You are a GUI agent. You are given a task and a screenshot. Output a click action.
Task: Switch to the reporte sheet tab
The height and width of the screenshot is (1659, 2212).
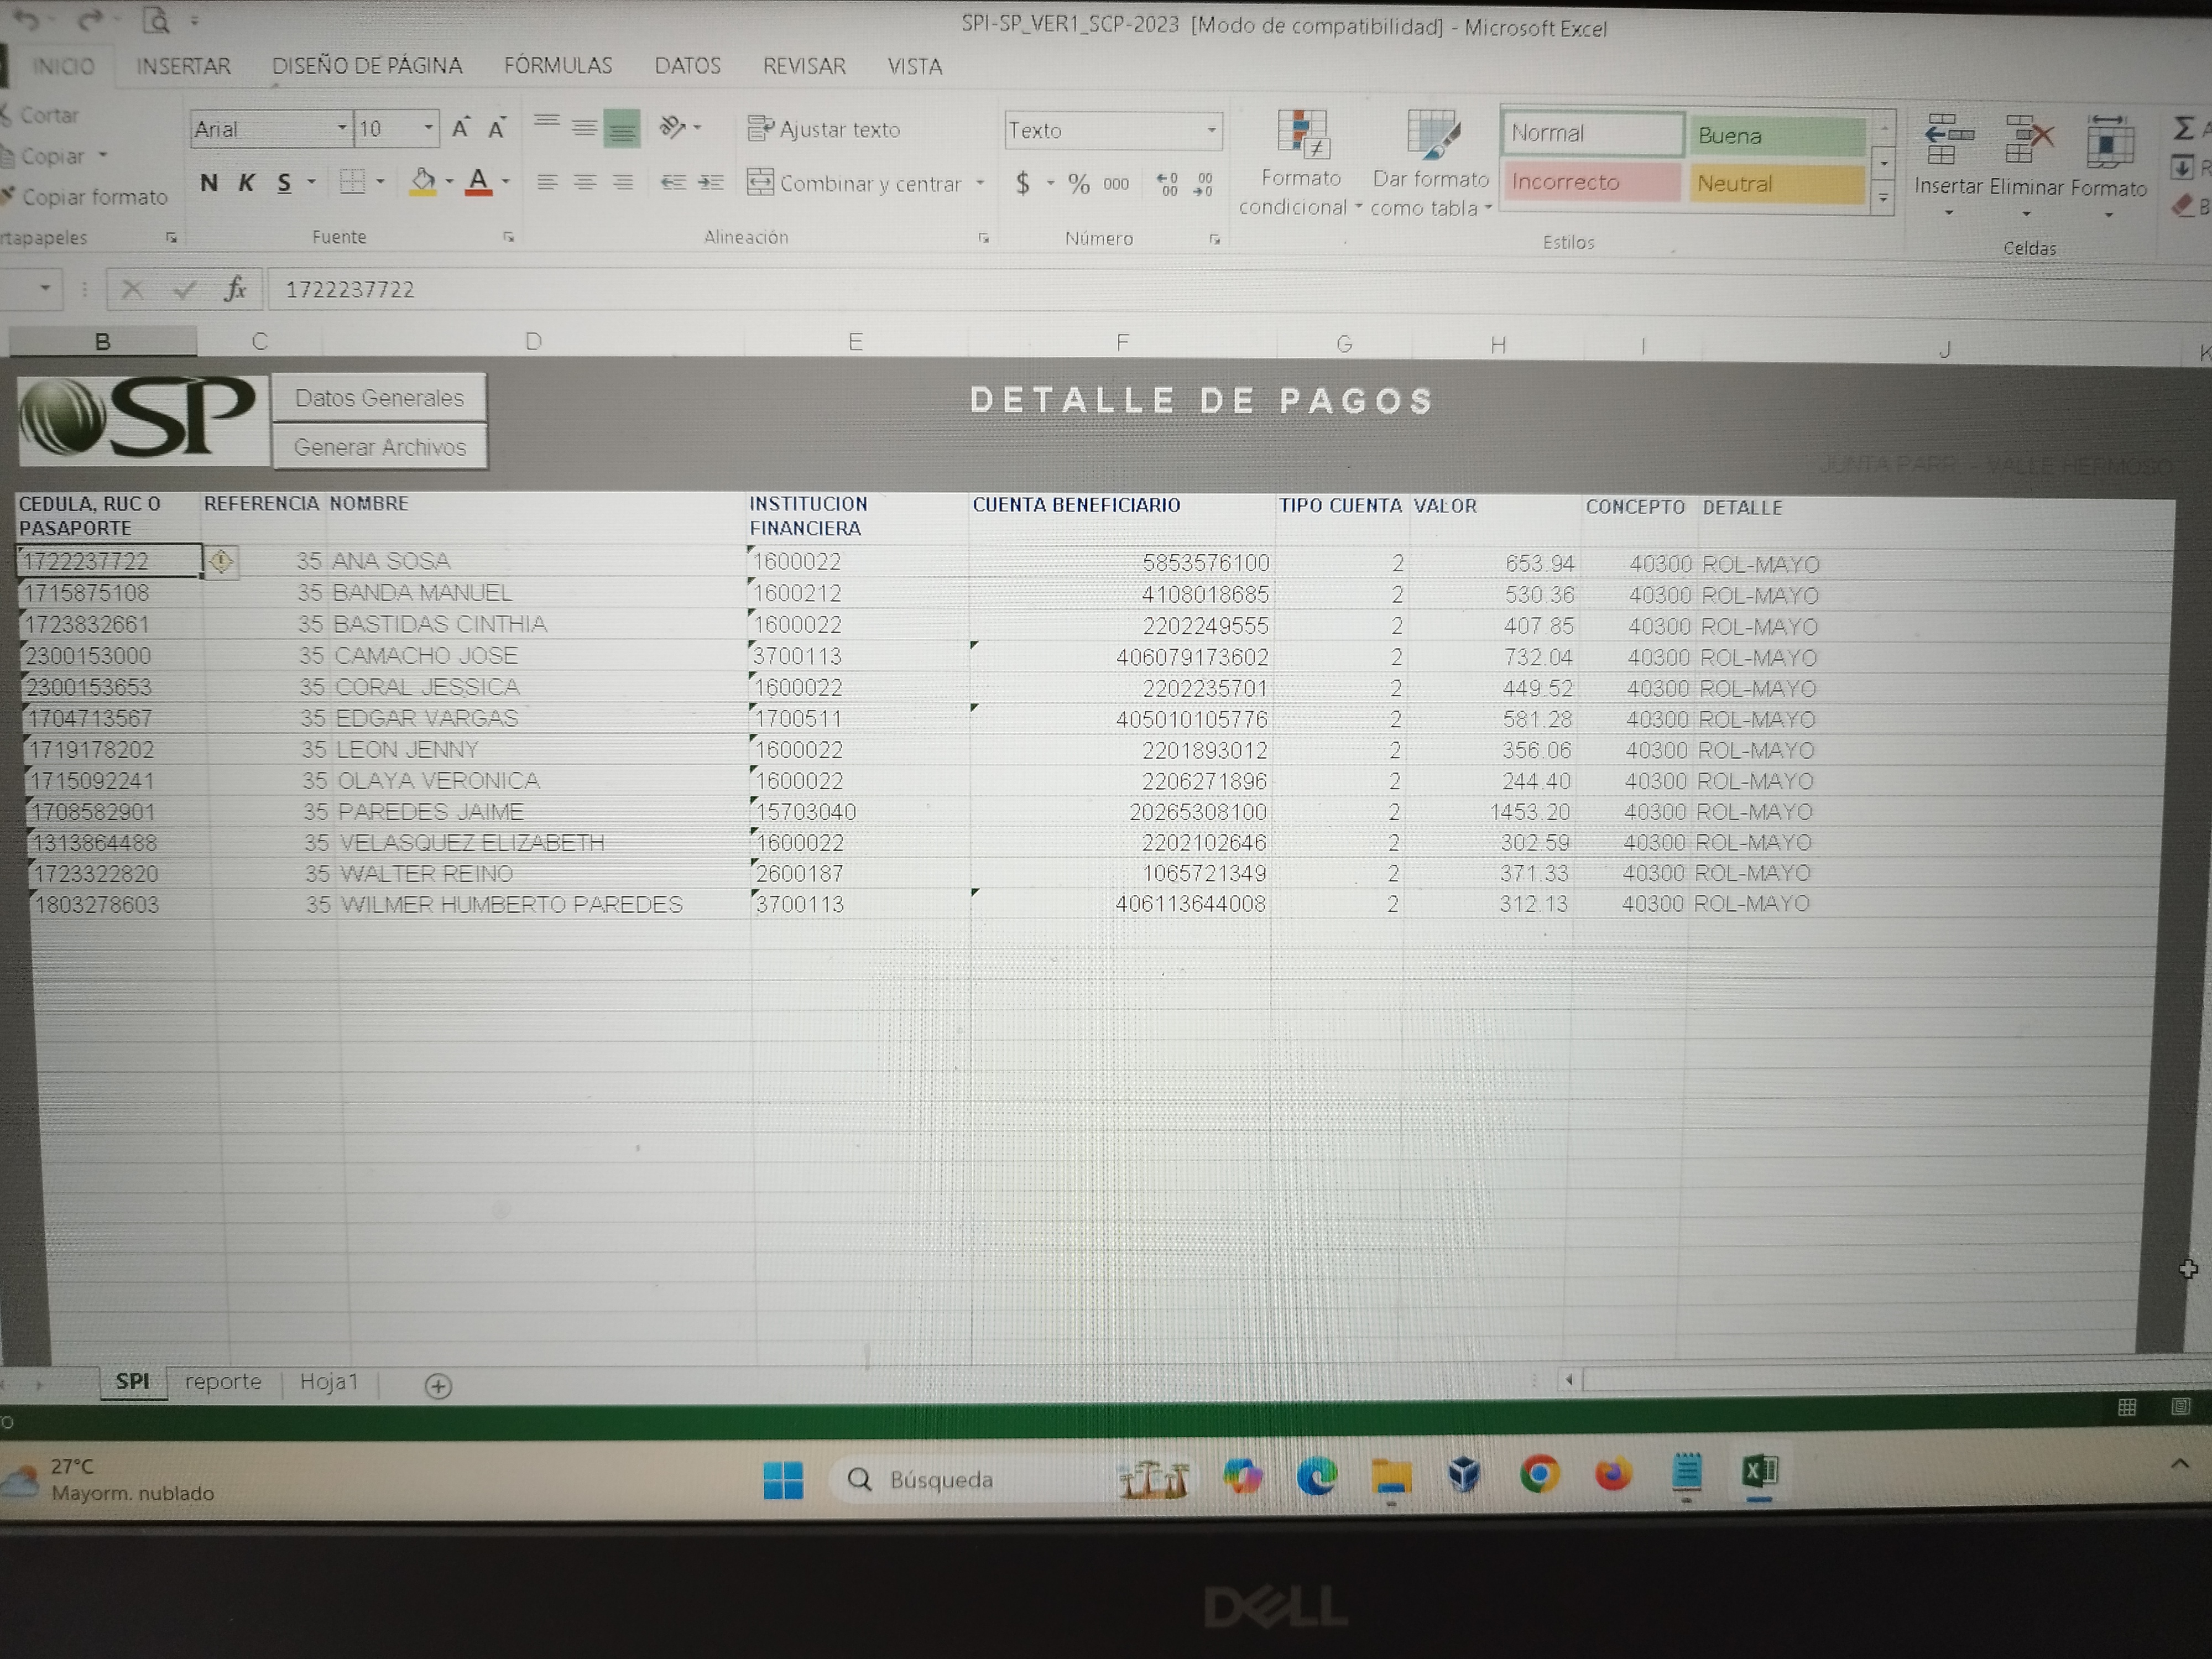[x=223, y=1382]
